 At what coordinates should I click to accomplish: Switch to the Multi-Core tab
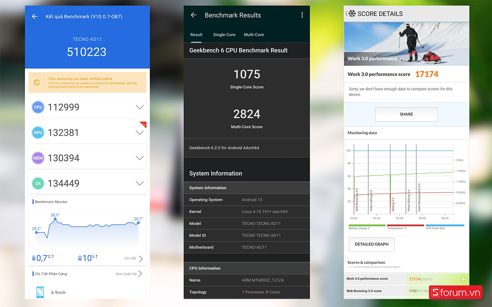[254, 35]
